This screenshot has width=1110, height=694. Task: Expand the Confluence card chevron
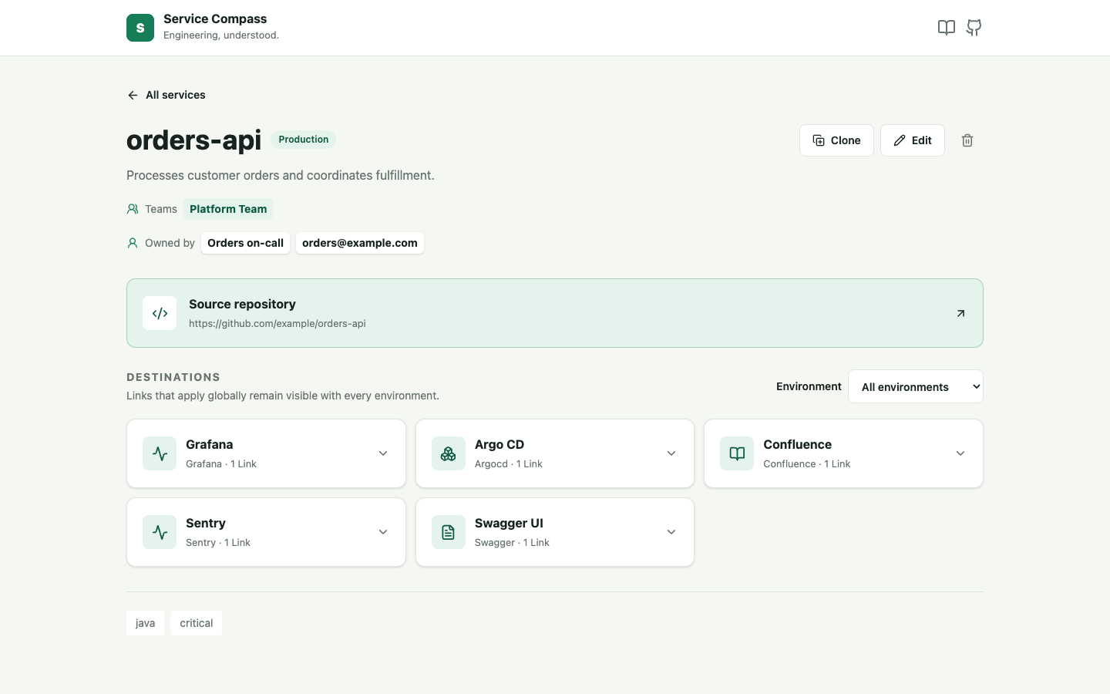pos(960,453)
